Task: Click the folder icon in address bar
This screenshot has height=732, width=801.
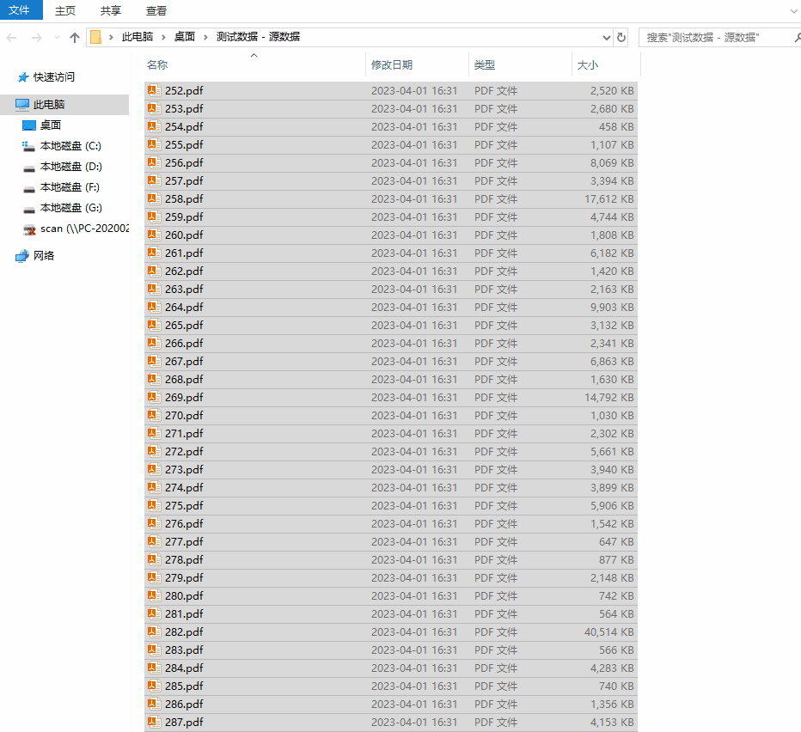Action: coord(95,37)
